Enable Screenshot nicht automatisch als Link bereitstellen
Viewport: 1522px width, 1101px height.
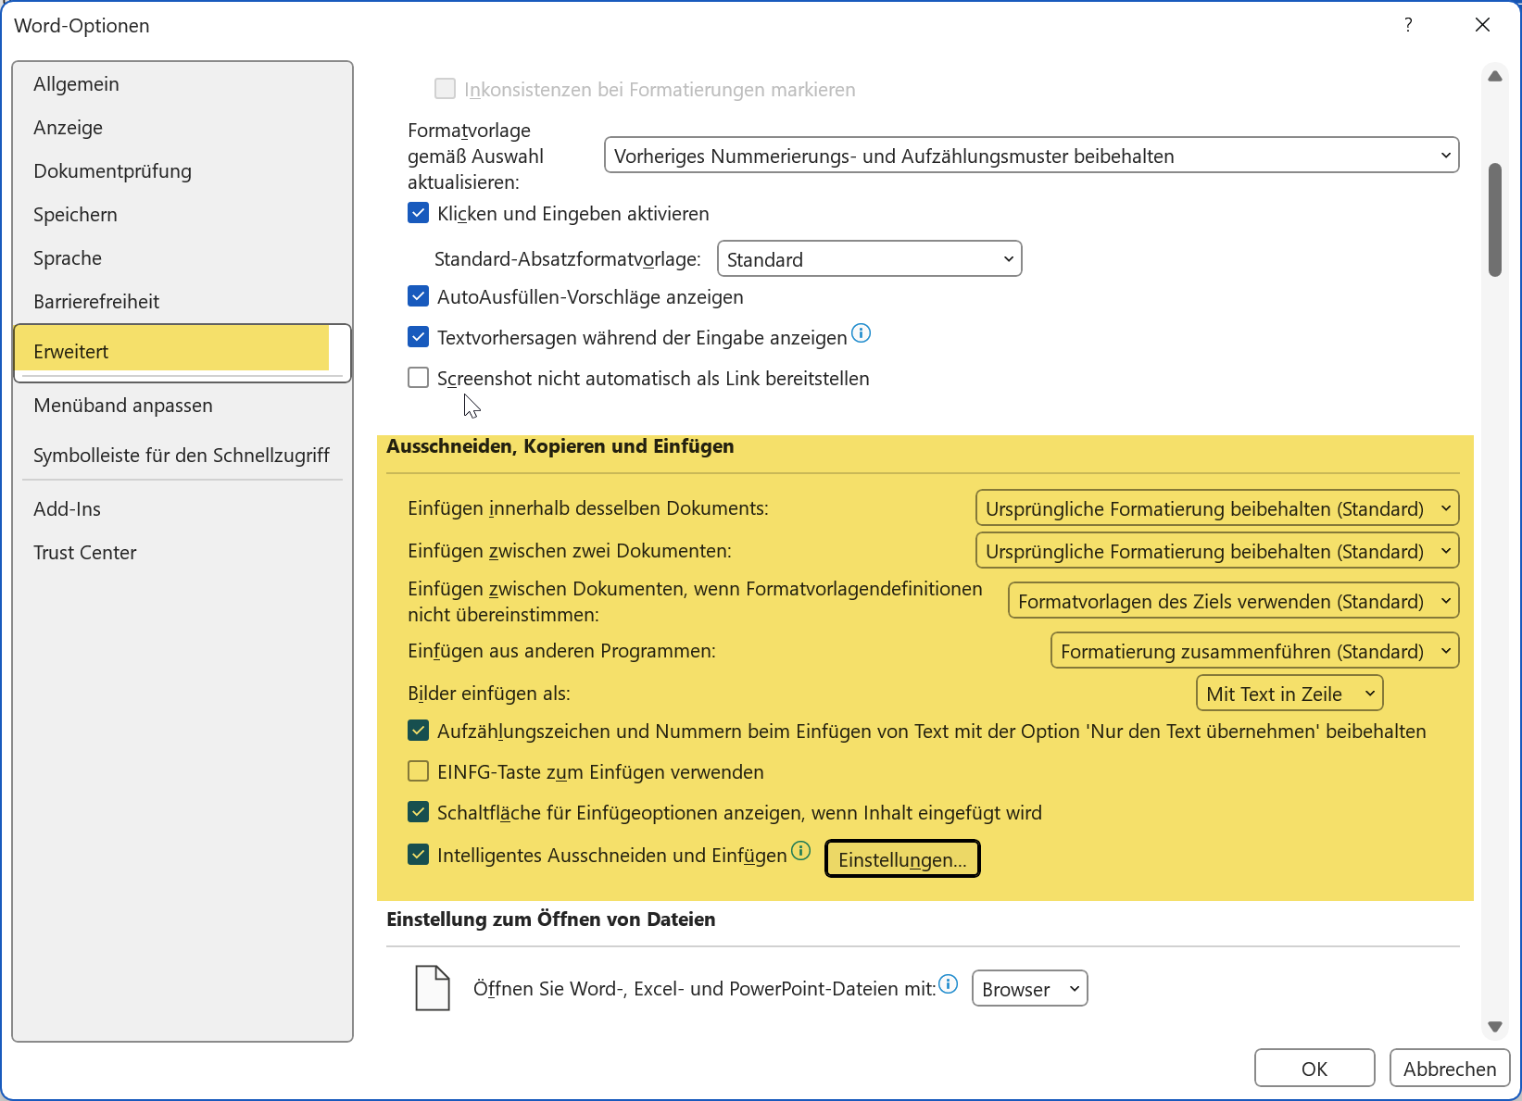tap(419, 378)
